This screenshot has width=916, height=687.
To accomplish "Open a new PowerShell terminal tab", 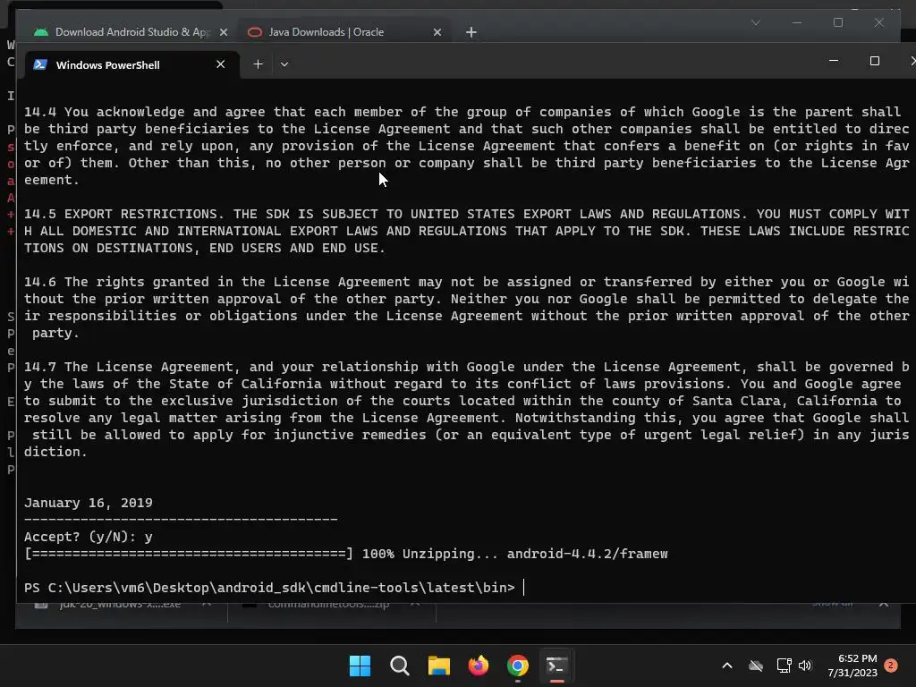I will pyautogui.click(x=258, y=64).
